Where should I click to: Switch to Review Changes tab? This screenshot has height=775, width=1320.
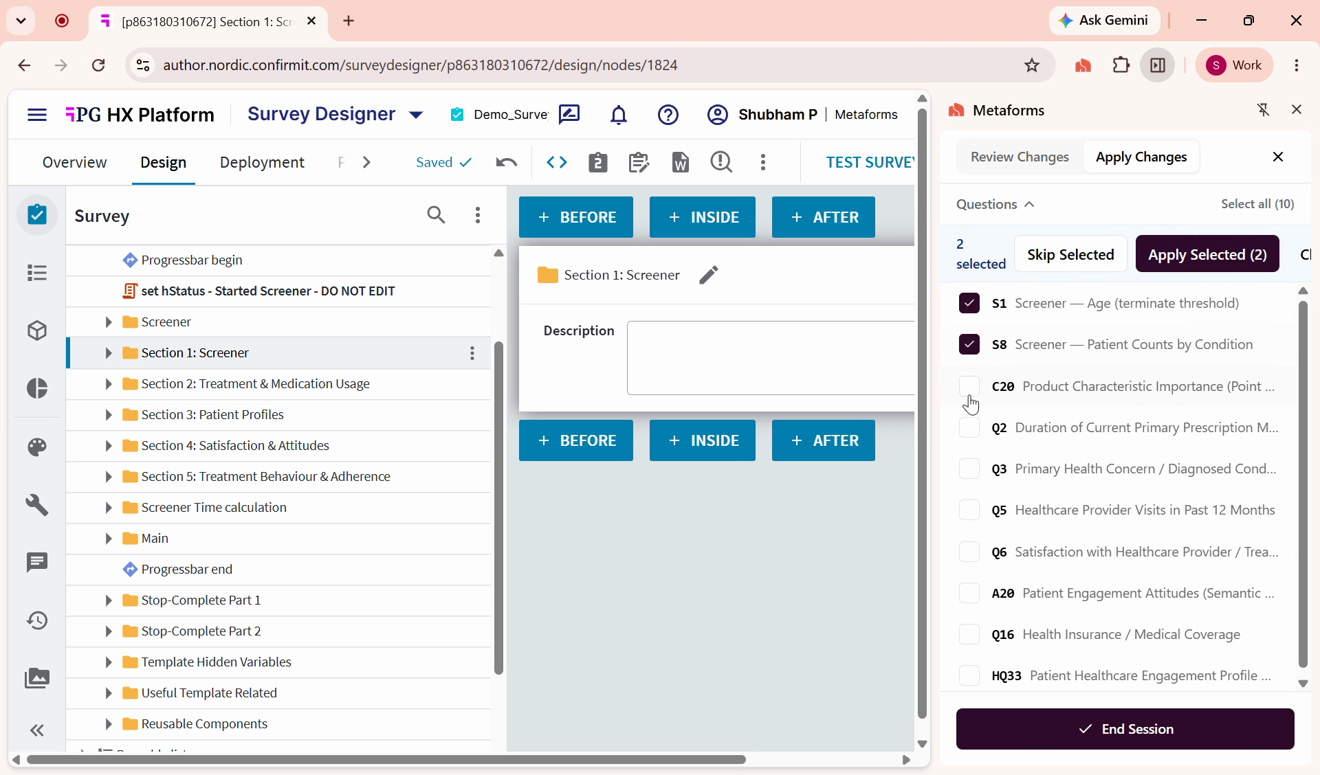click(x=1020, y=157)
